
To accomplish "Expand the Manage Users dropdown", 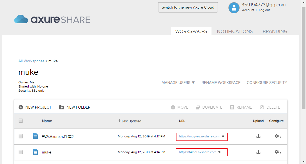I will [x=178, y=83].
